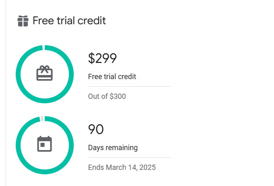
Task: Click the 90 days number
Action: coord(96,129)
